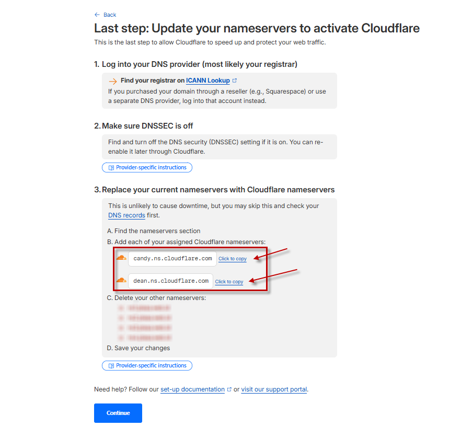Click the orange arrow beside Find your registrar
Image resolution: width=473 pixels, height=427 pixels.
pyautogui.click(x=113, y=81)
